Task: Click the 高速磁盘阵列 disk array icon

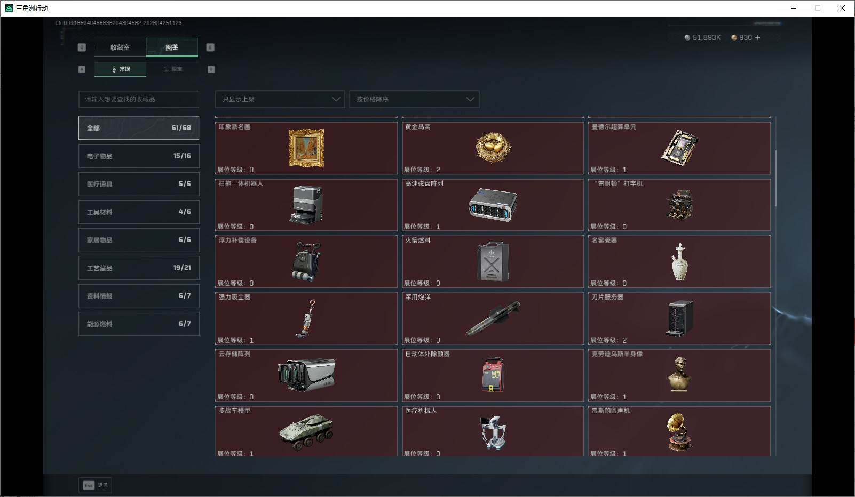Action: tap(493, 205)
